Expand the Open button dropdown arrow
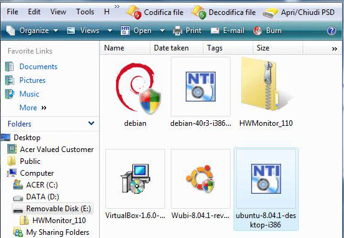 tap(163, 31)
